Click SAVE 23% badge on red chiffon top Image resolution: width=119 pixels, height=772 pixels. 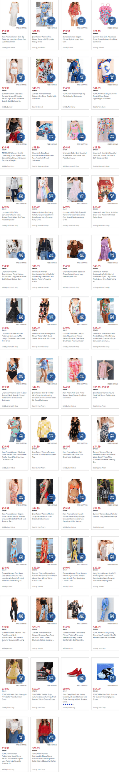click(51, 737)
